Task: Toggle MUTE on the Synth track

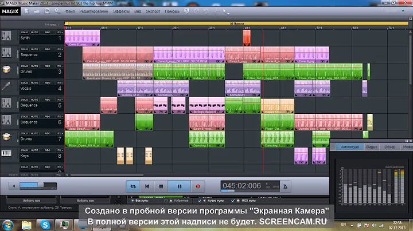Action: pyautogui.click(x=34, y=32)
